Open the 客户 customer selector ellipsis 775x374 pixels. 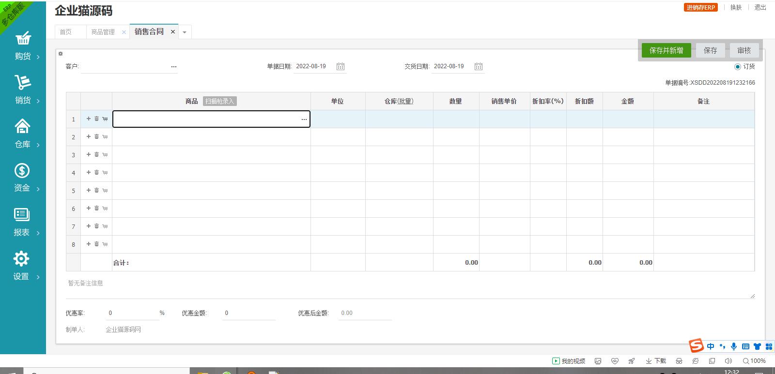pos(174,66)
